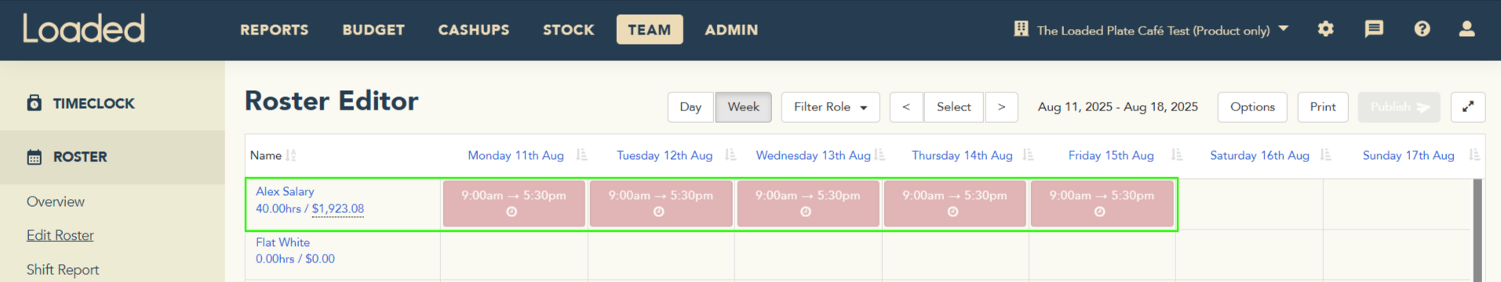
Task: Expand the Filter Role dropdown
Action: [830, 107]
